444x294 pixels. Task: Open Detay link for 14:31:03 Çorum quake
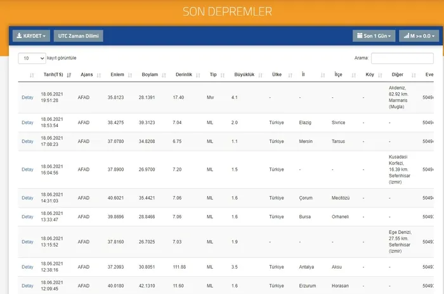point(27,198)
